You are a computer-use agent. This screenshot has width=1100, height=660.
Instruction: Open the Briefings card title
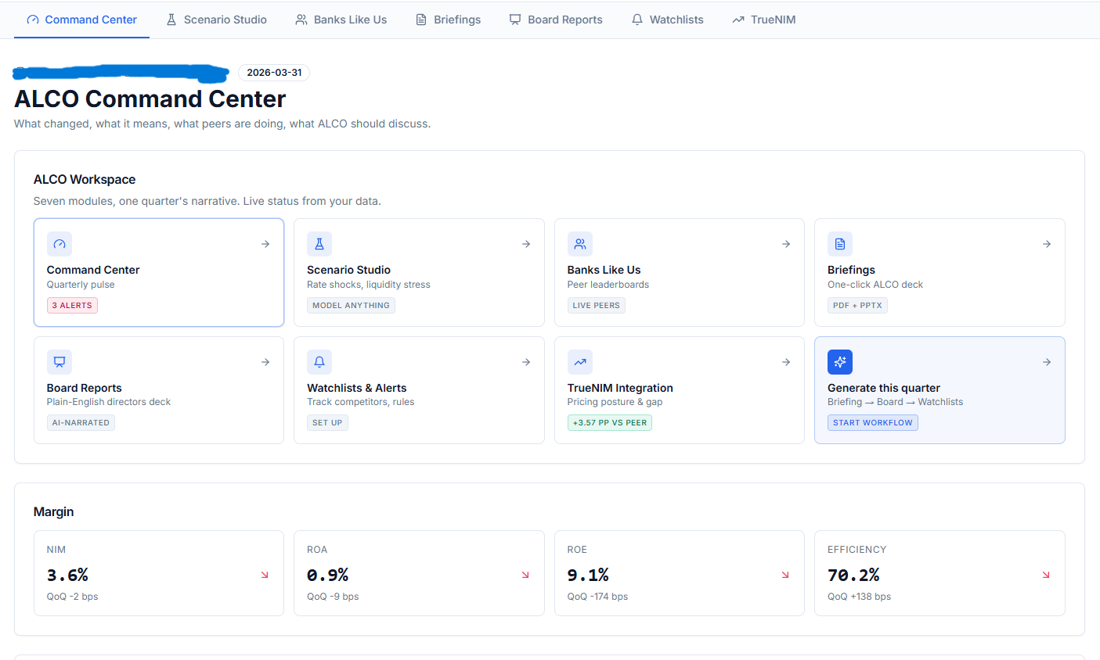point(851,270)
